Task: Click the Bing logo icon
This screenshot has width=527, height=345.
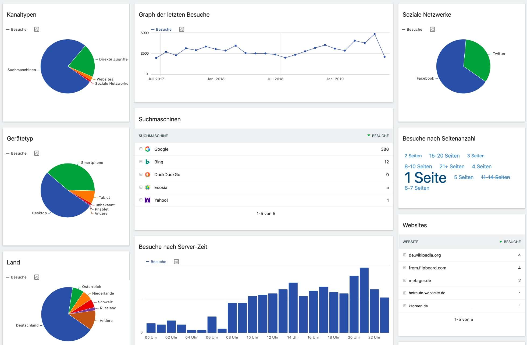Action: (148, 162)
